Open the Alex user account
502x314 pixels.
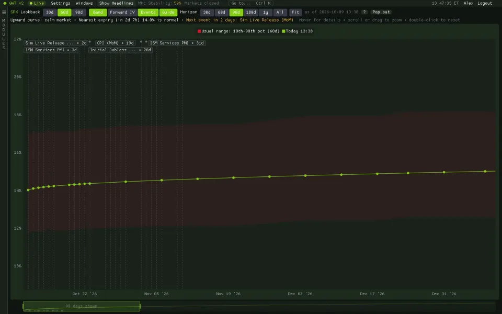(469, 3)
